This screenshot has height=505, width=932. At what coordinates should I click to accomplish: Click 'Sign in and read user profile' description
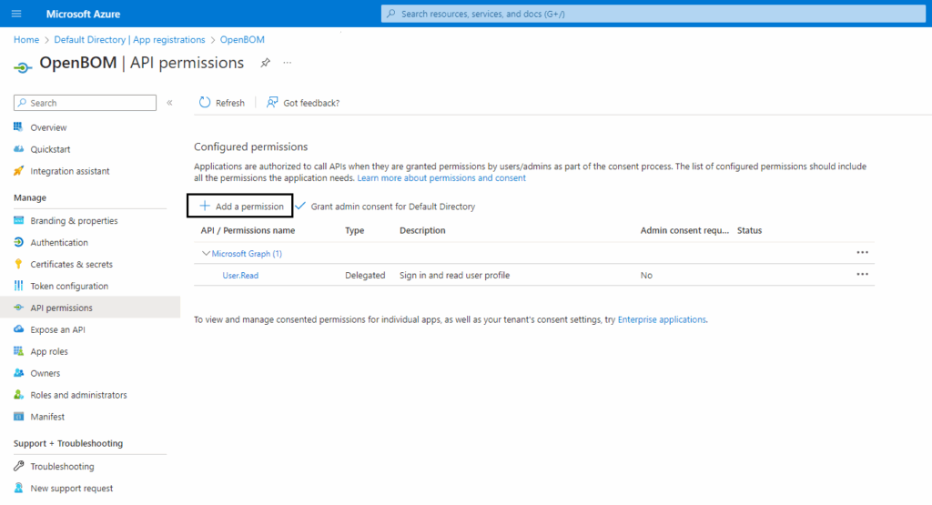tap(455, 275)
